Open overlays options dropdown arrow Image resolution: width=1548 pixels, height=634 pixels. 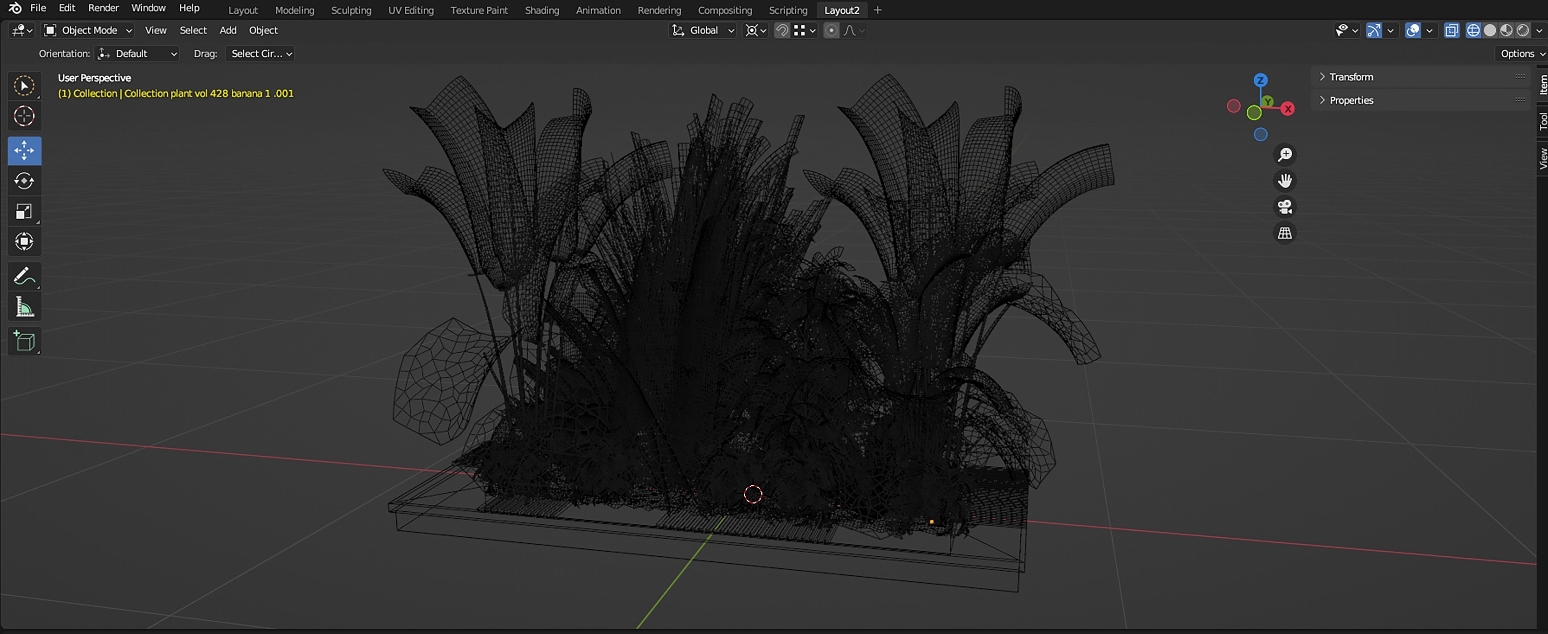coord(1429,31)
